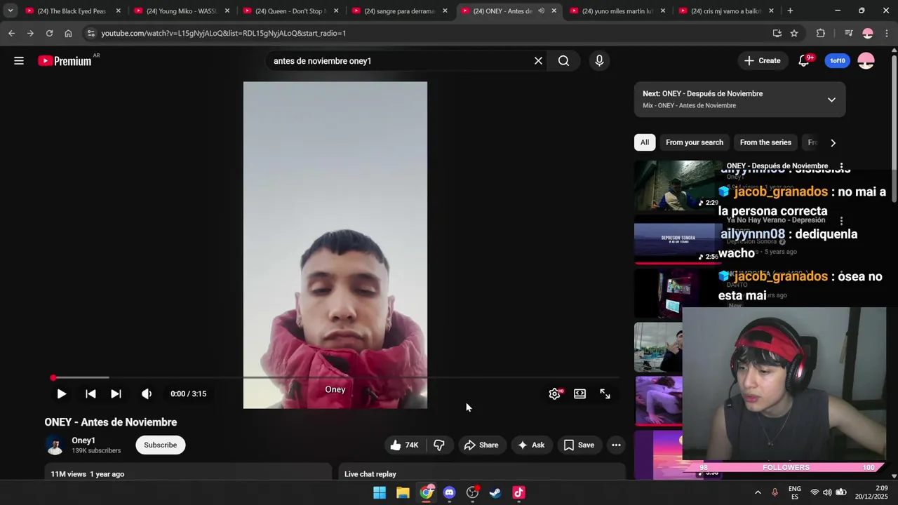This screenshot has height=505, width=898.
Task: Run search with magnifier button
Action: point(563,61)
